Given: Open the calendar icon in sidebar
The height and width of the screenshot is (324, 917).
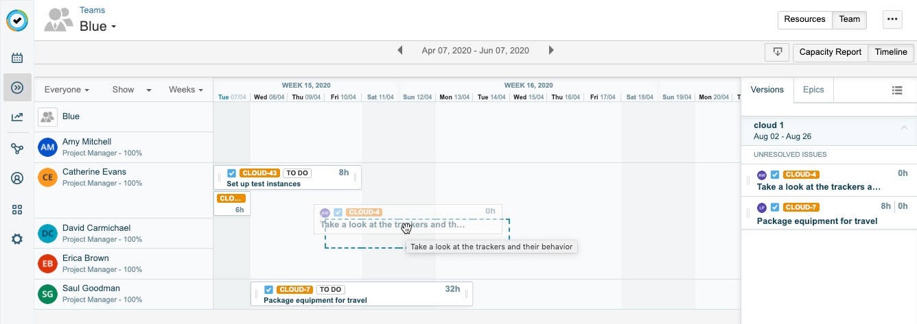Looking at the screenshot, I should pos(17,58).
